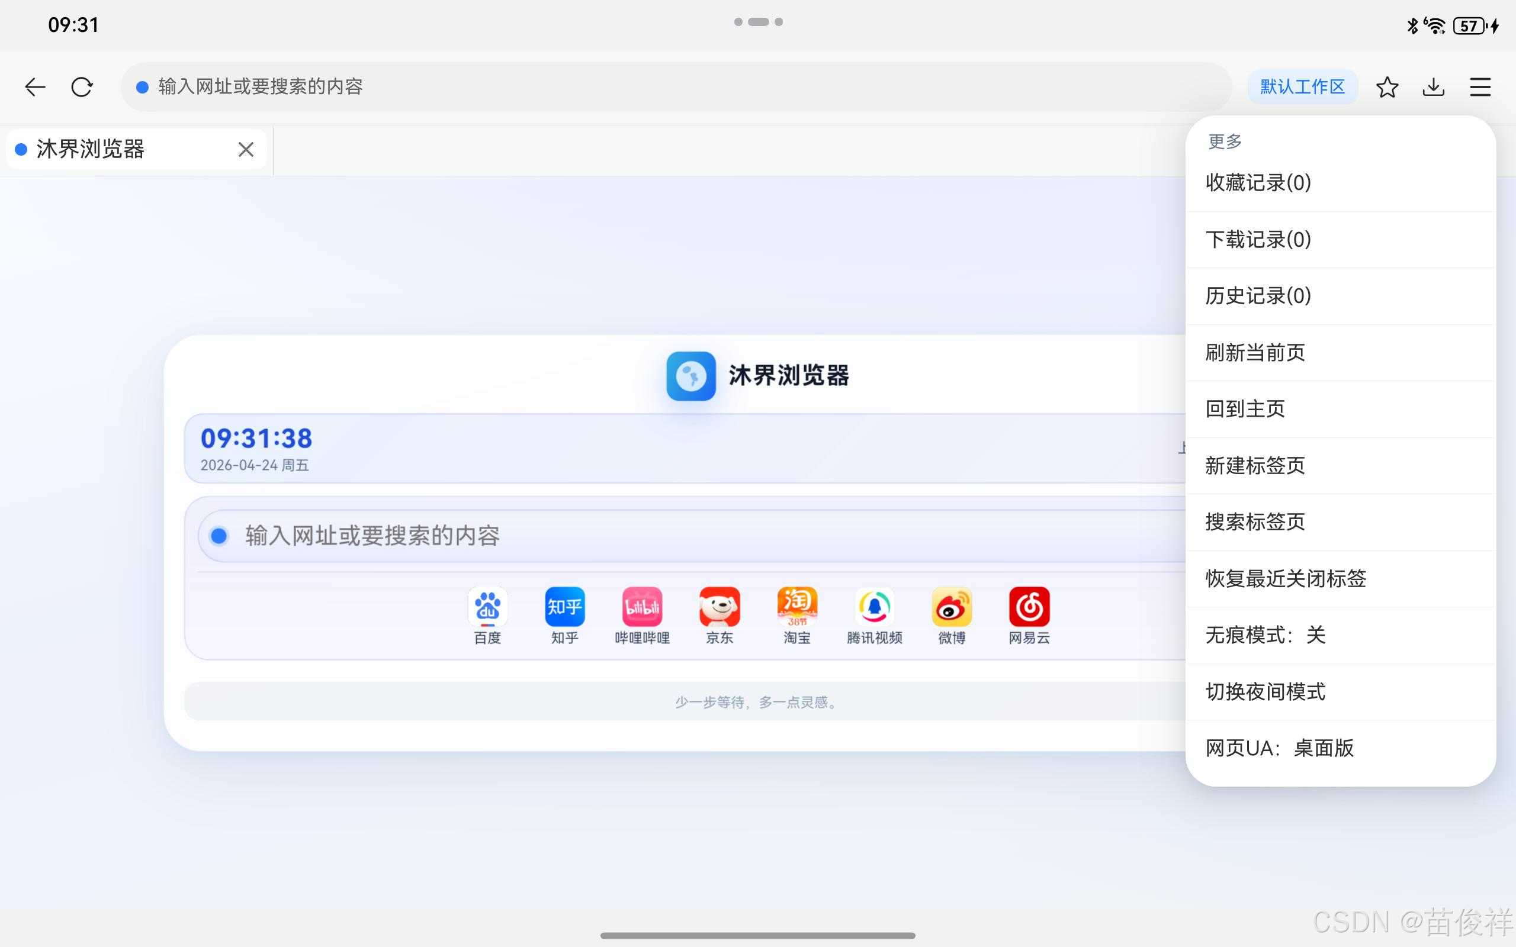
Task: Launch the bilibili shortcut icon
Action: (642, 606)
